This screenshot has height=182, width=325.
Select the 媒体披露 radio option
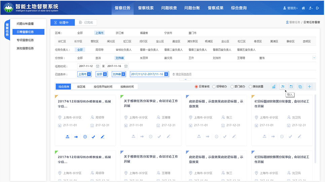pyautogui.click(x=250, y=87)
